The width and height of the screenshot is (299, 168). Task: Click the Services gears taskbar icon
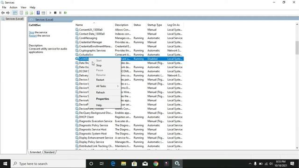178,164
